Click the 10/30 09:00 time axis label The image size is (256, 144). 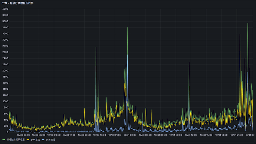click(54, 135)
